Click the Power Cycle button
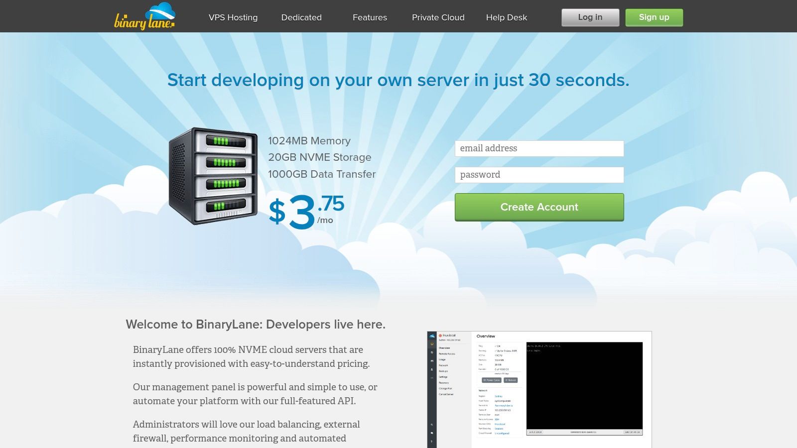This screenshot has height=448, width=797. point(491,380)
